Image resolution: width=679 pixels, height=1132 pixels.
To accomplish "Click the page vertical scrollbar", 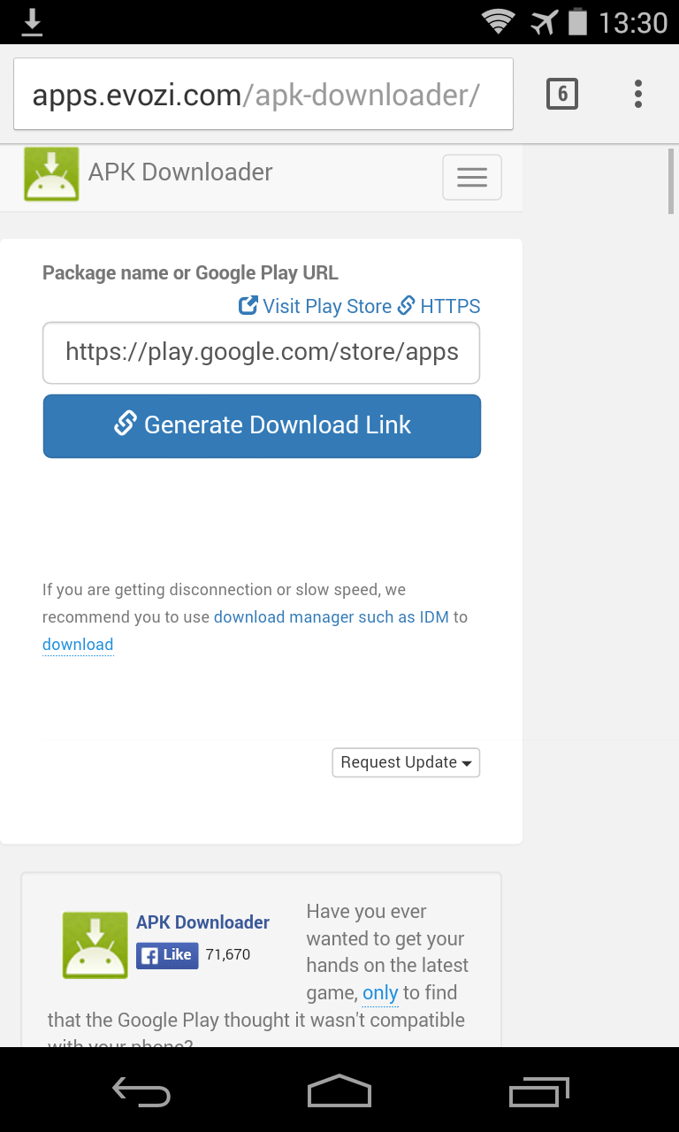I will (672, 181).
